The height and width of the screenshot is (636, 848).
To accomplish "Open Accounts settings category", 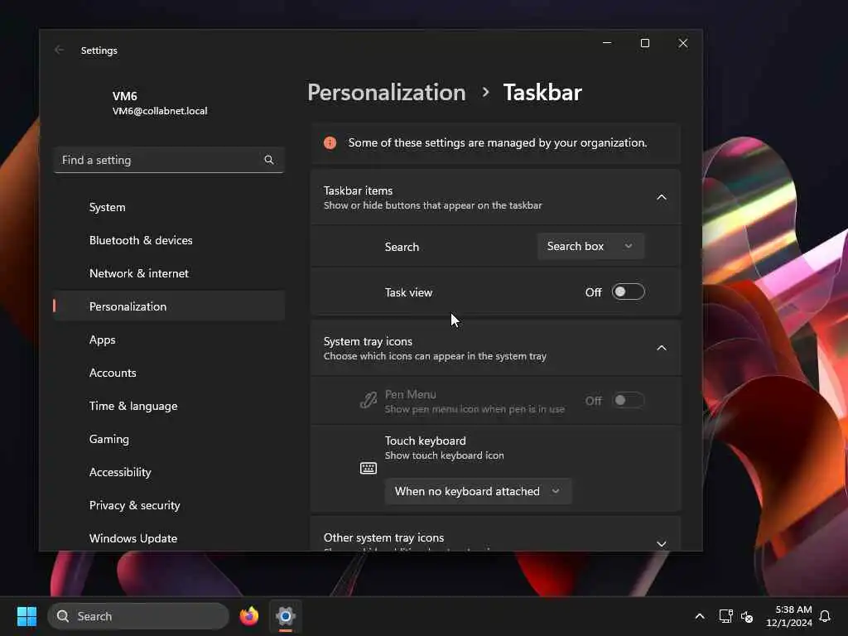I will click(x=169, y=373).
